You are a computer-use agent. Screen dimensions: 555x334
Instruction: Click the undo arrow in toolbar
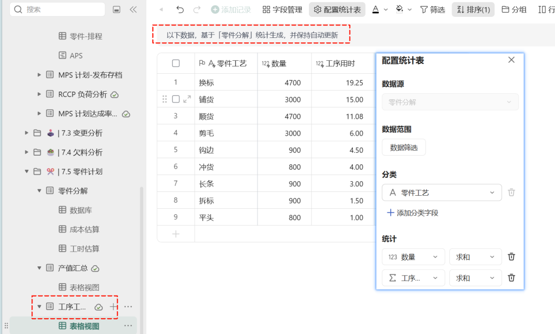(x=180, y=10)
